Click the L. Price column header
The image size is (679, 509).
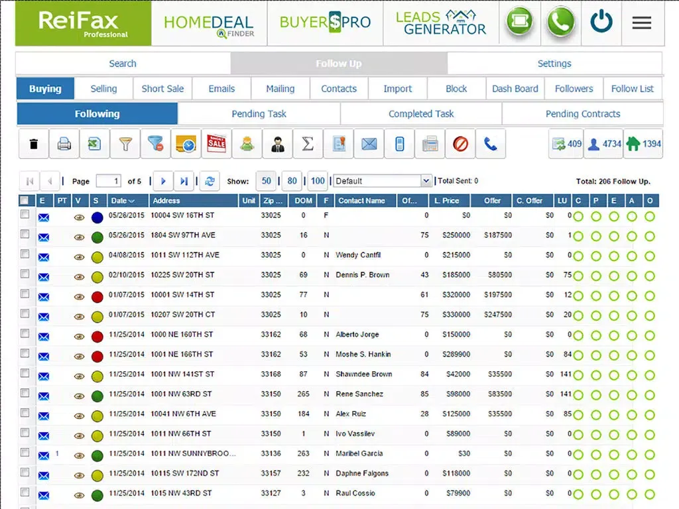click(449, 200)
